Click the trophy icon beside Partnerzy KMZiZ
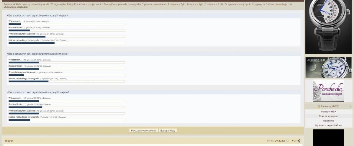354x146 pixels. (319, 106)
